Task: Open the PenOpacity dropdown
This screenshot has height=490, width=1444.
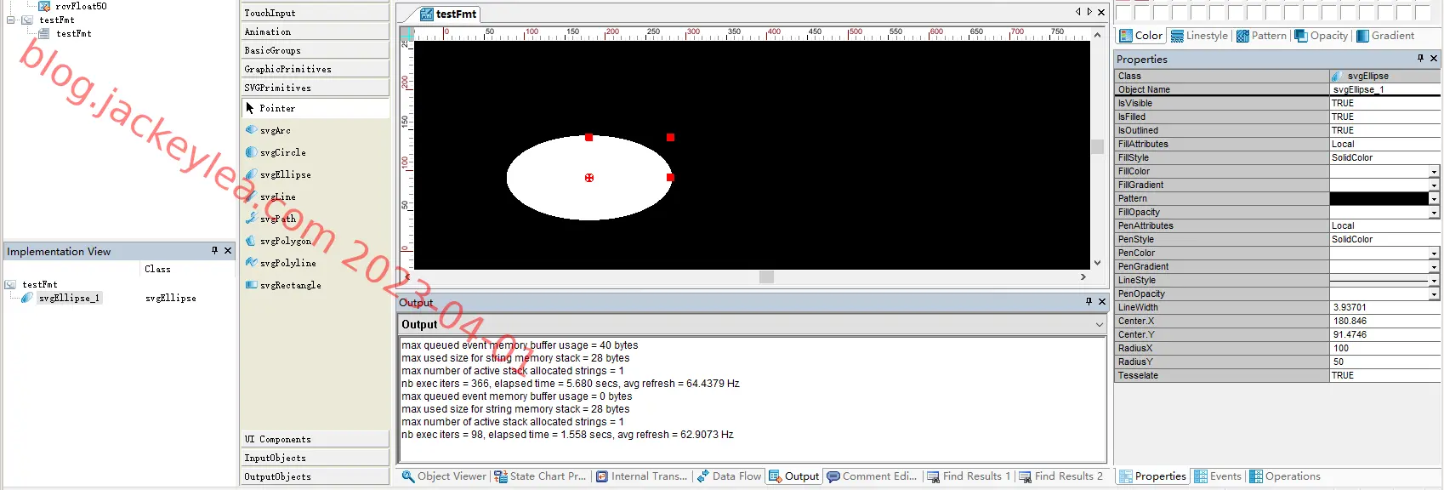Action: click(1434, 294)
